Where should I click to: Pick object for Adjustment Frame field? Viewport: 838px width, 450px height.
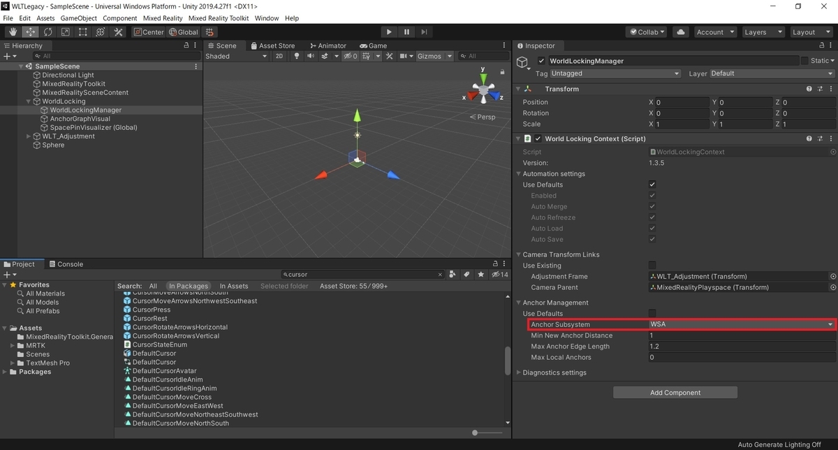tap(832, 277)
